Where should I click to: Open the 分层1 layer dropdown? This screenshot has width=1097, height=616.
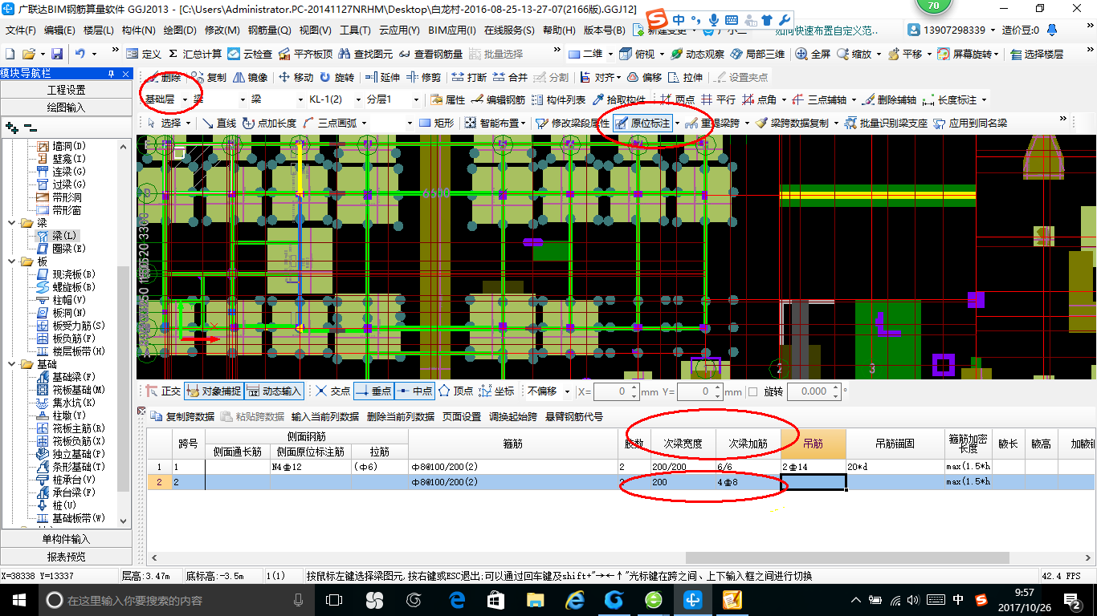tap(416, 99)
